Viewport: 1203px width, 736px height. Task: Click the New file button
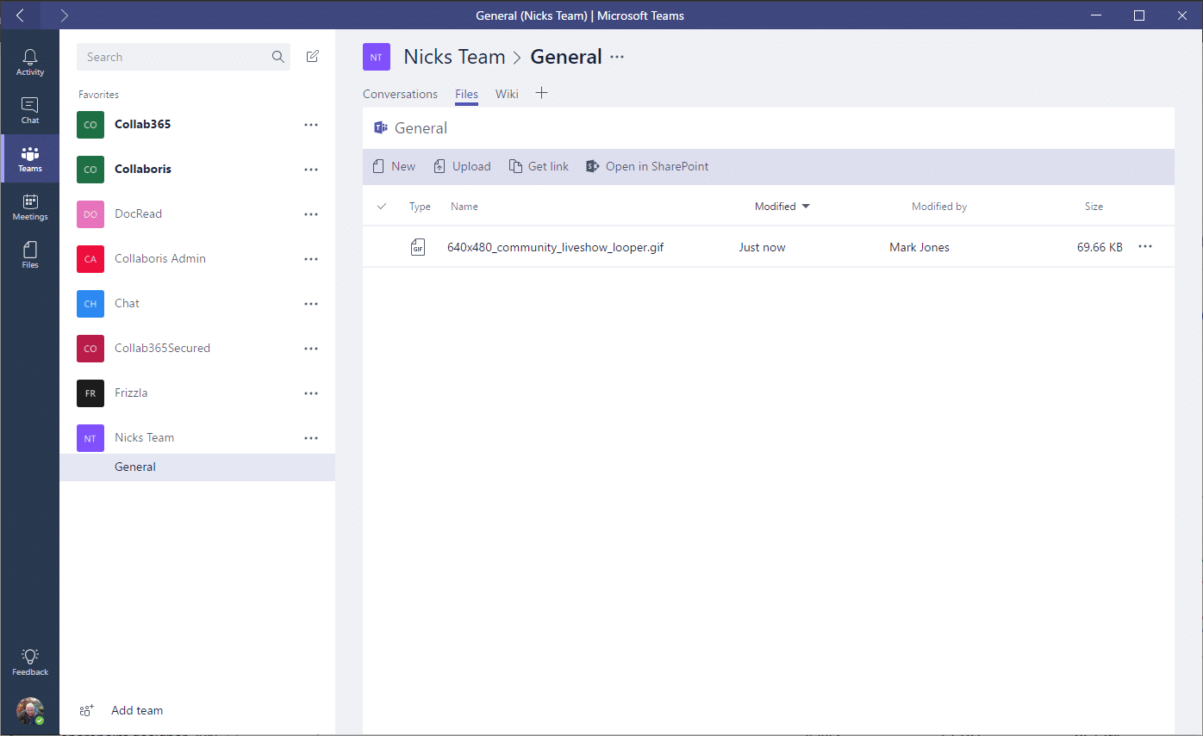(x=394, y=166)
